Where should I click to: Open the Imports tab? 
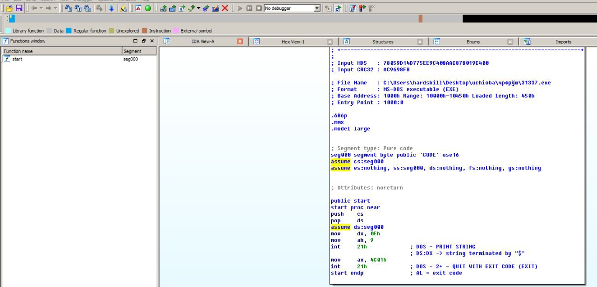pos(563,41)
